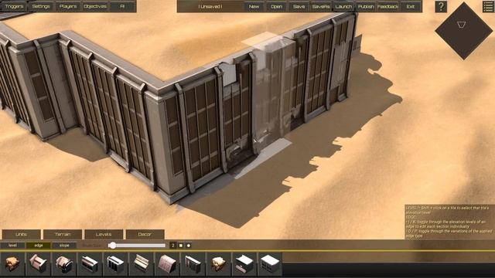The width and height of the screenshot is (495, 278).
Task: Select the ninth edge tile, sandy rock
Action: click(219, 264)
